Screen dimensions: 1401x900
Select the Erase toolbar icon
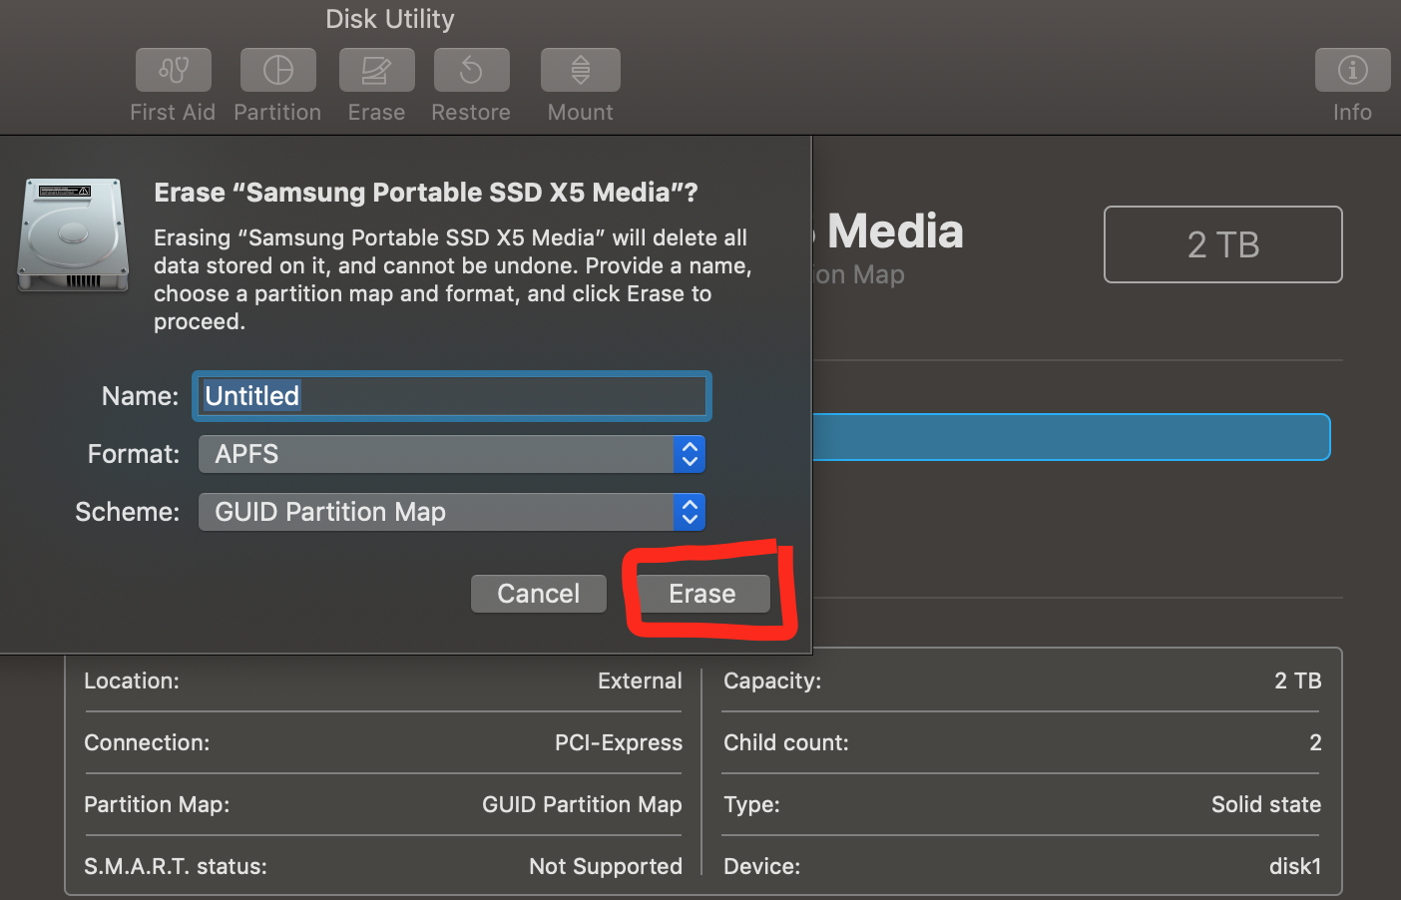(377, 70)
